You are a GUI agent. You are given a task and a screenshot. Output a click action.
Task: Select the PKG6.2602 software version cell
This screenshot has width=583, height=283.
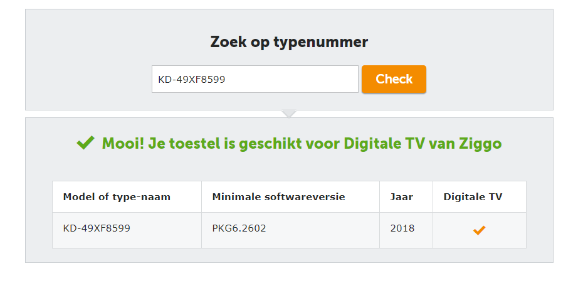click(x=239, y=228)
